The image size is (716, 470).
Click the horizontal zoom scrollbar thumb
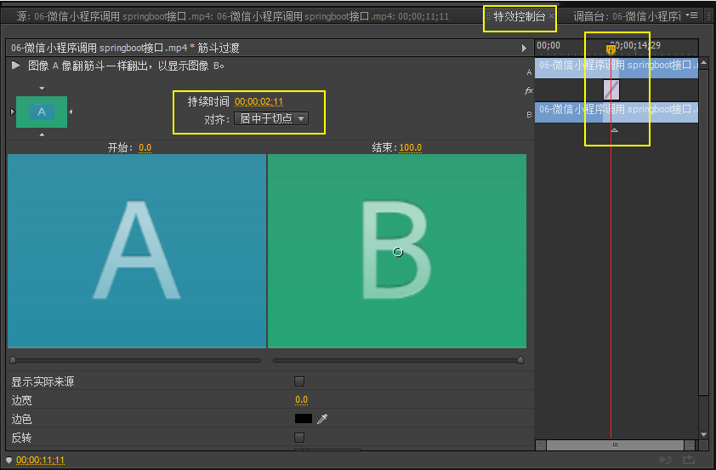point(615,444)
